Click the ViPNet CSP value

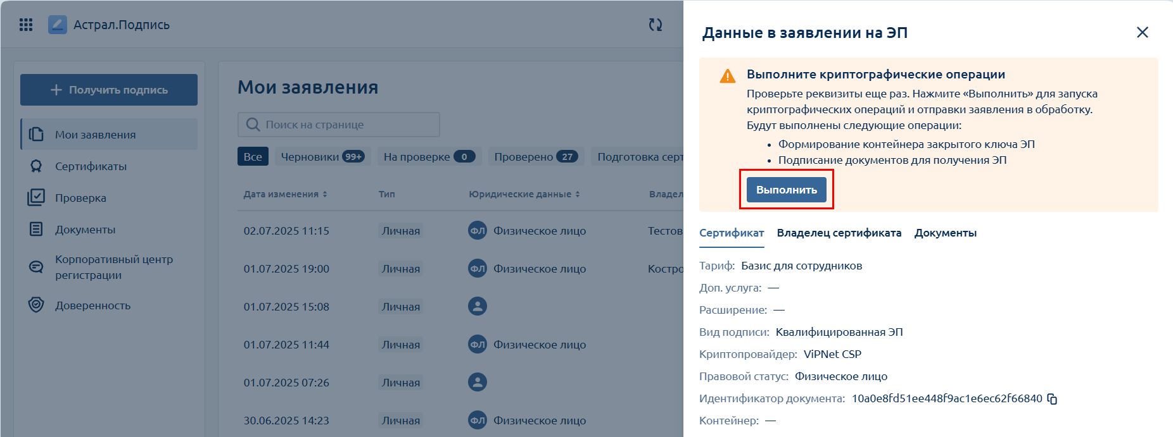(x=832, y=354)
